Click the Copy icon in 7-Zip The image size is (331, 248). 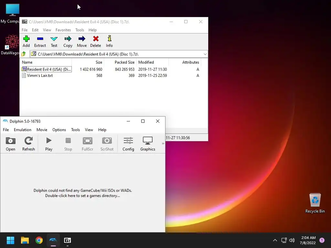[x=68, y=42]
